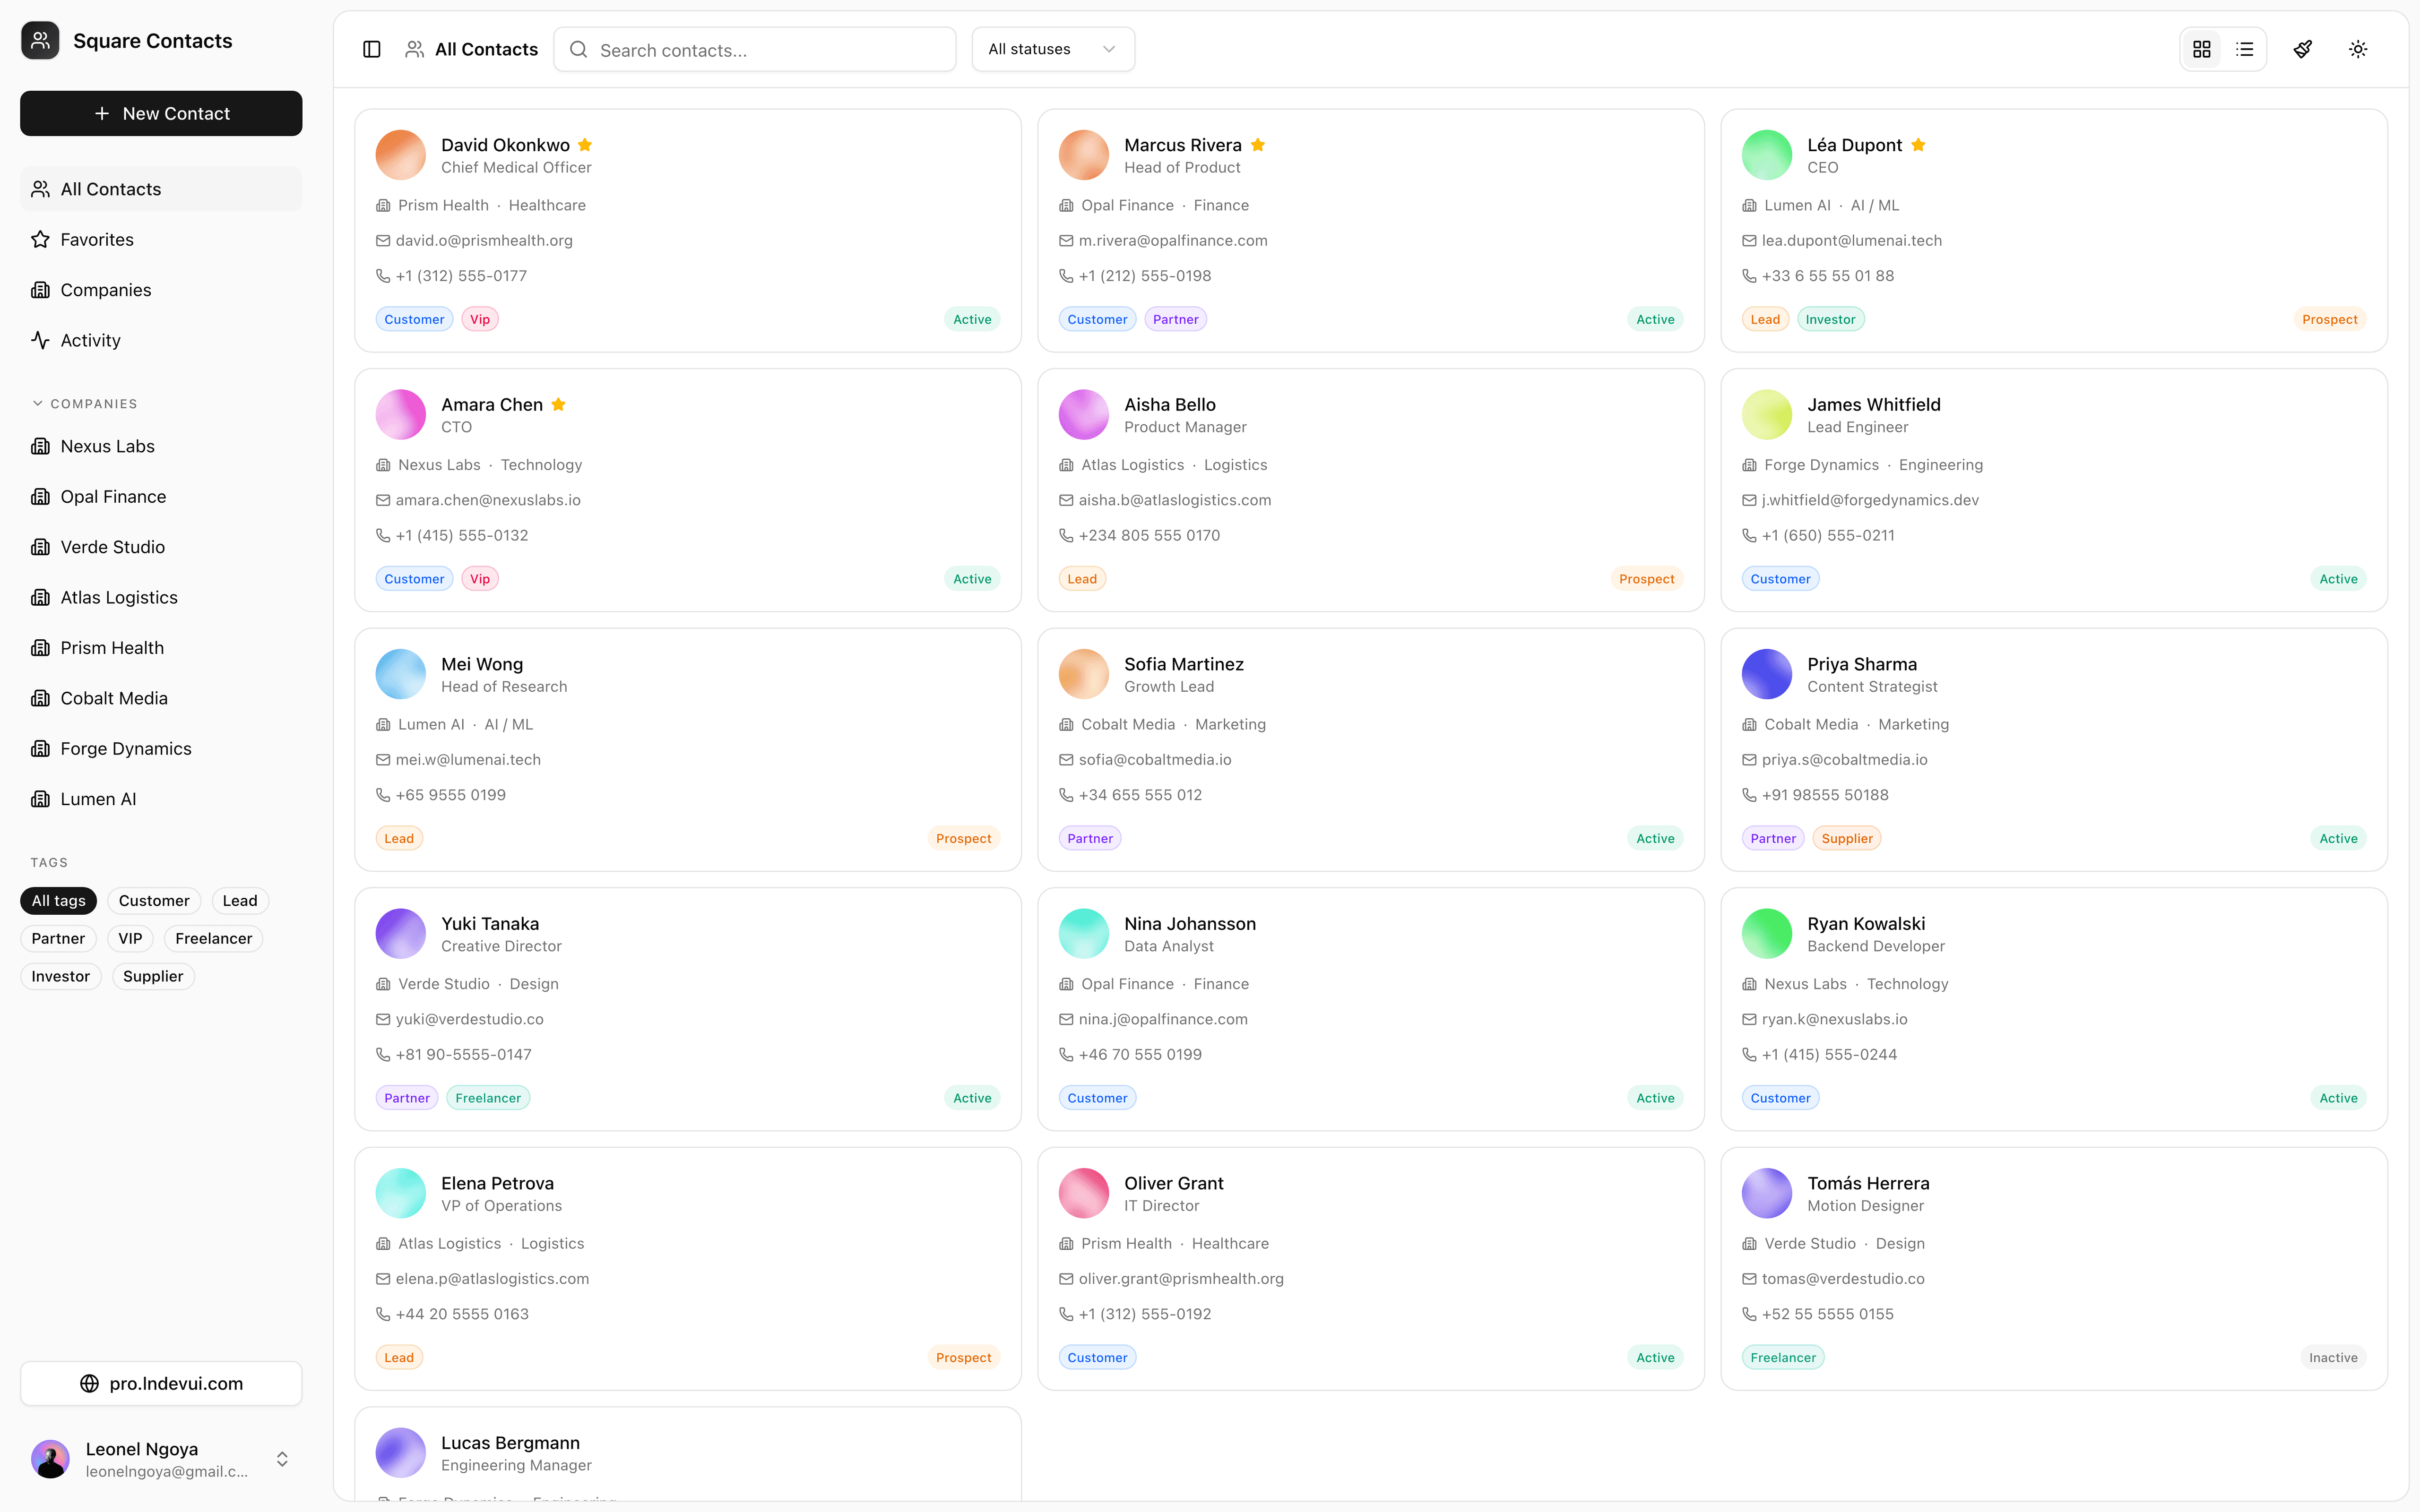Click the building icon beside Lumen AI on Léa Dupont card
2420x1512 pixels.
[x=1749, y=205]
